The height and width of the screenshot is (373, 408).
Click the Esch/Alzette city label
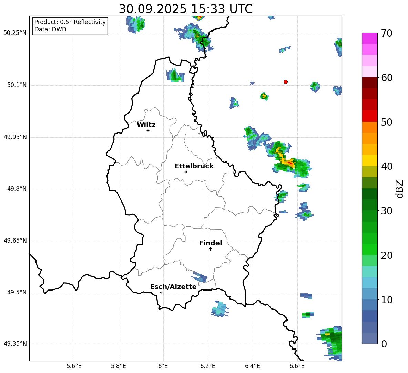point(173,287)
